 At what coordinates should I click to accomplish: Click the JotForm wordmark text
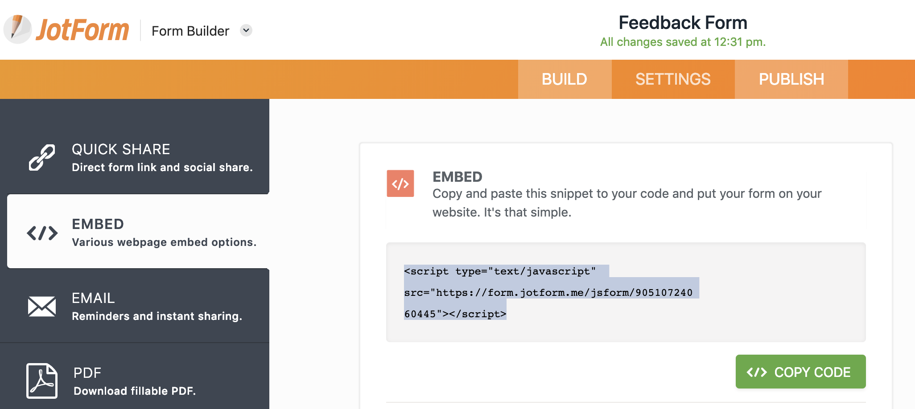[83, 30]
